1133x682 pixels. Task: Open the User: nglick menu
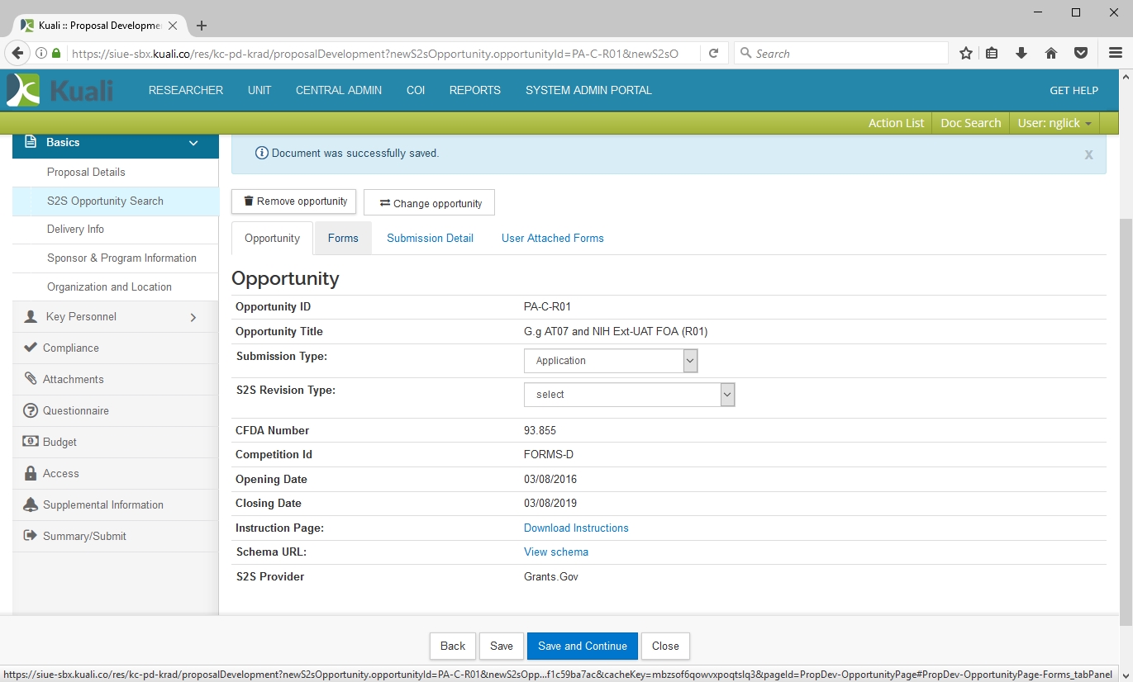point(1054,123)
